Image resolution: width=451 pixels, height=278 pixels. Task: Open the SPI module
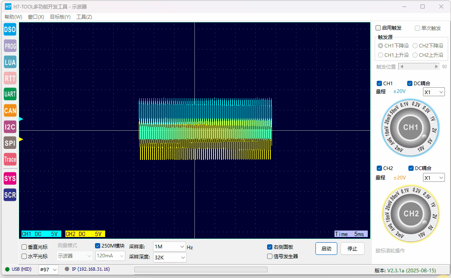coord(10,143)
